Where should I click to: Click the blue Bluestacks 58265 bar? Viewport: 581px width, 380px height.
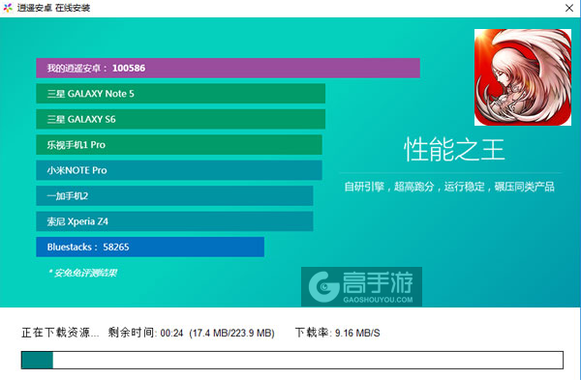click(150, 247)
